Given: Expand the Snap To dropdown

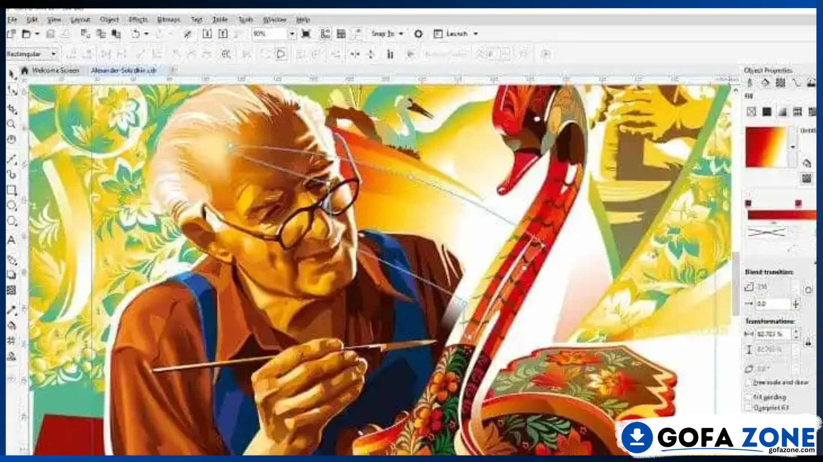Looking at the screenshot, I should [x=401, y=34].
